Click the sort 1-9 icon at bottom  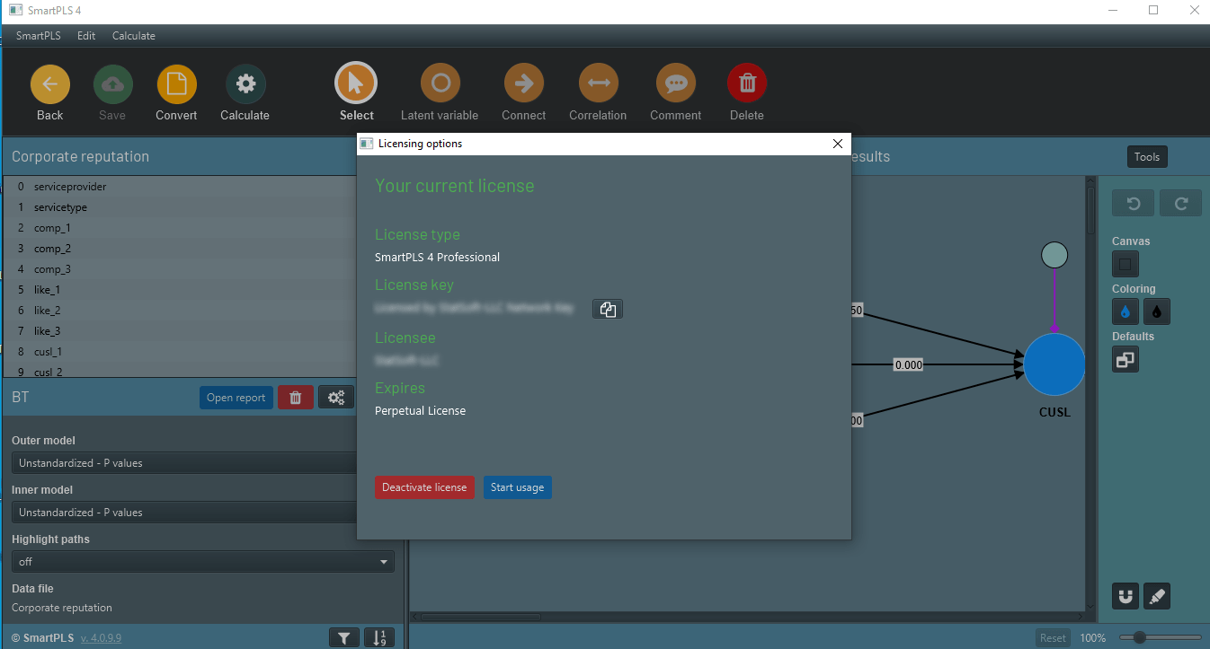[378, 638]
